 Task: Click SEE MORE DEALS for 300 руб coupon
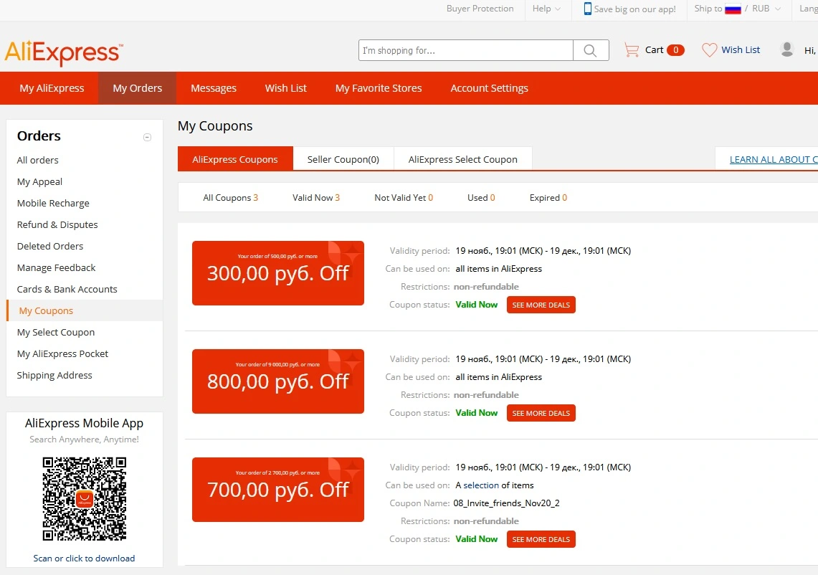[541, 305]
